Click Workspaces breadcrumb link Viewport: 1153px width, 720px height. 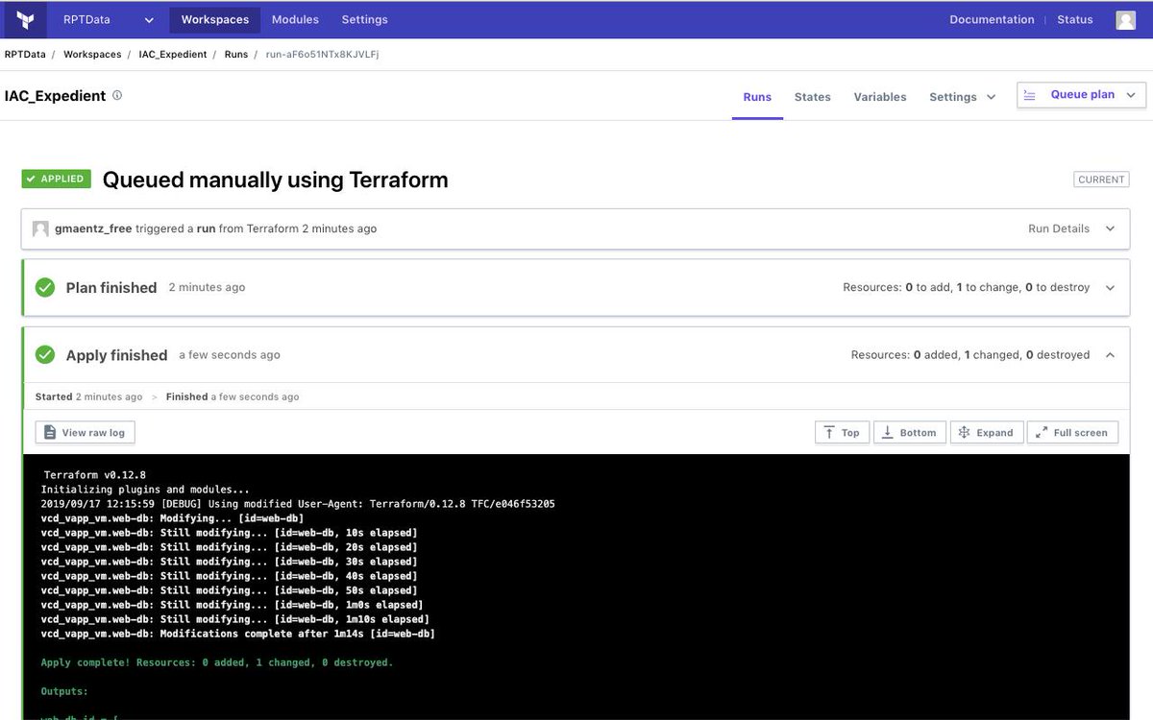tap(92, 55)
